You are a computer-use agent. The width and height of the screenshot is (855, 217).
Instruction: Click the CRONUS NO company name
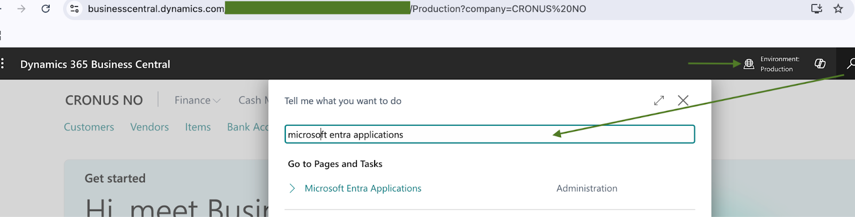(x=104, y=100)
